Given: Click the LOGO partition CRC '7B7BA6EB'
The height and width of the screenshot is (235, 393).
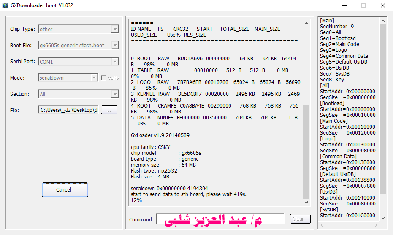Looking at the screenshot, I should [x=189, y=82].
